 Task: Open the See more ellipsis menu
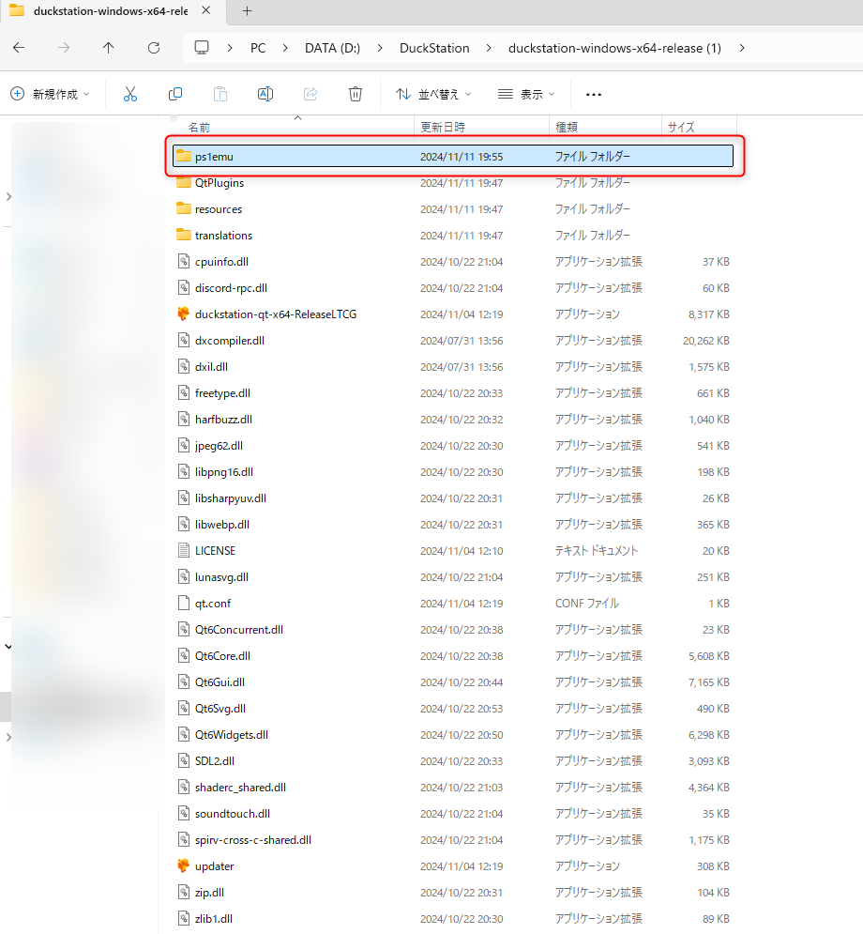coord(594,94)
